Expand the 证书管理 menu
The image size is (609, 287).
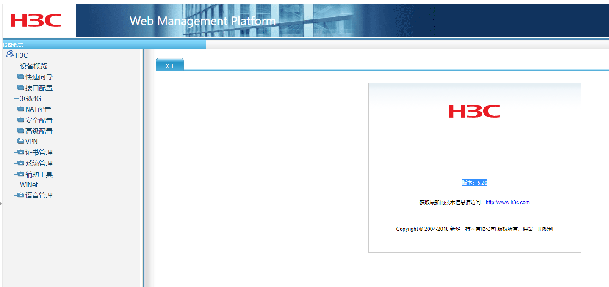point(39,152)
